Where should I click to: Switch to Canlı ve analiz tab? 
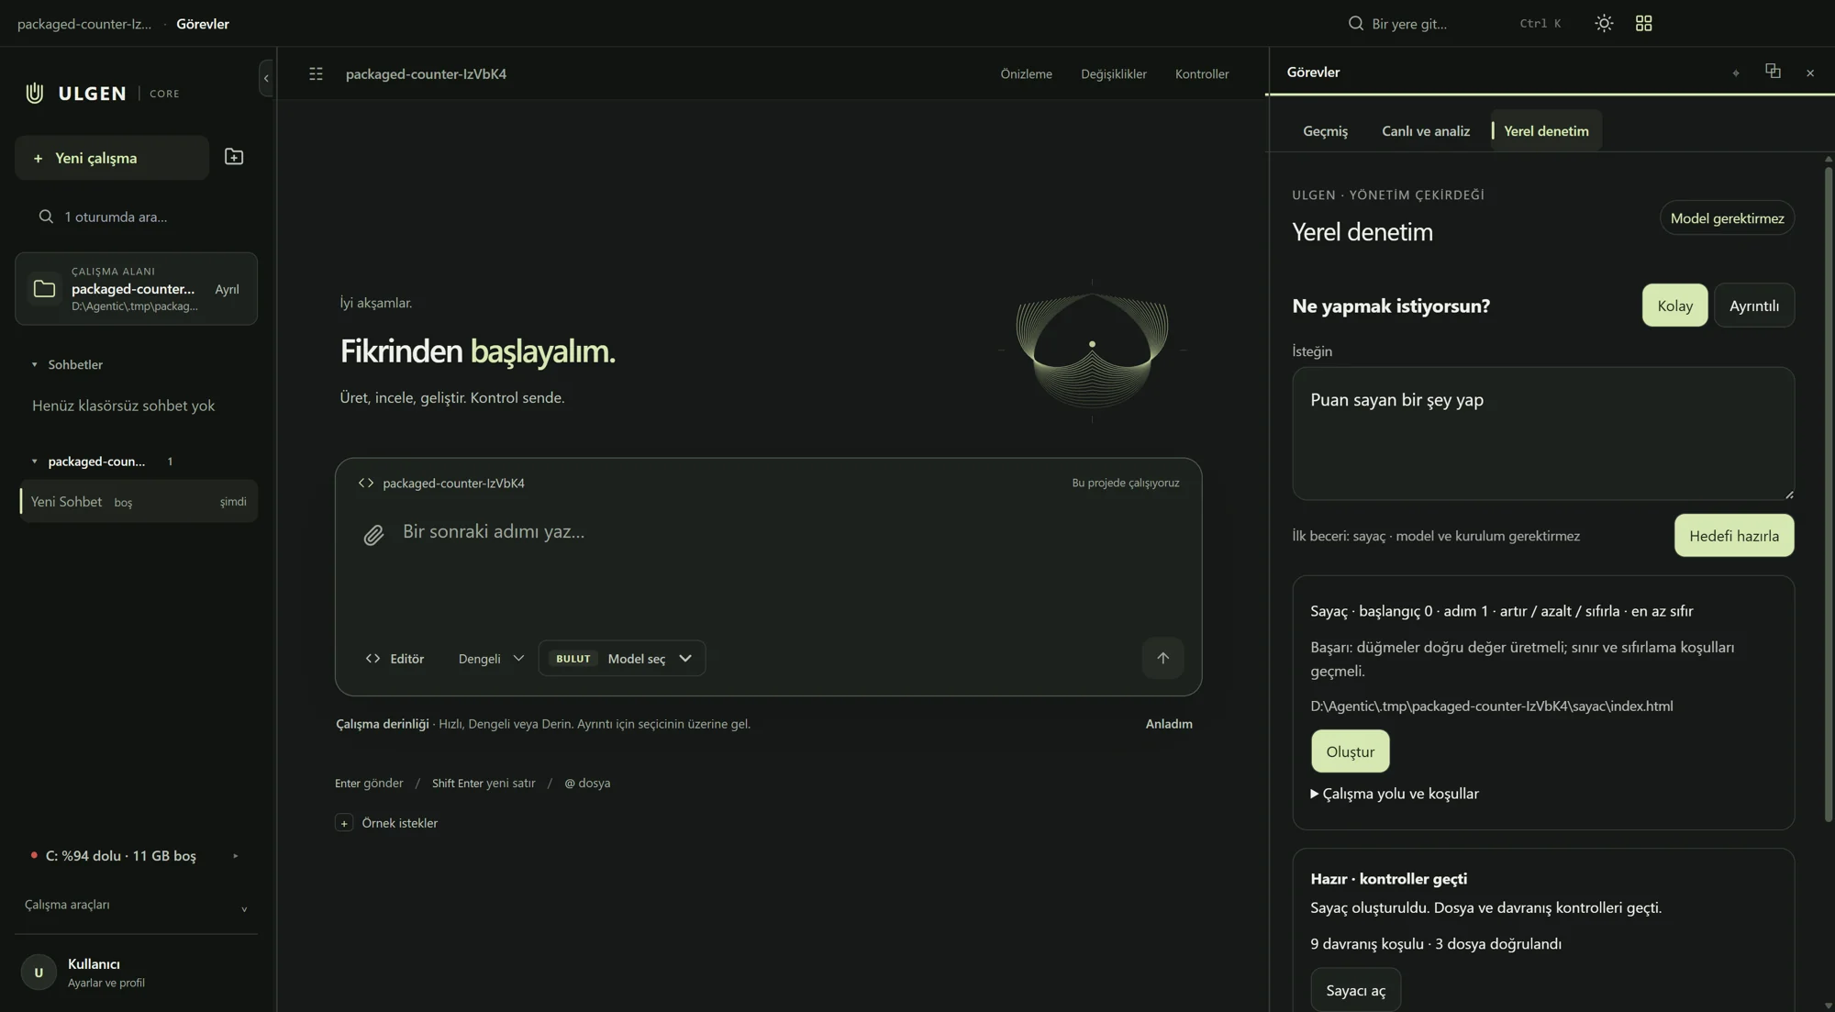point(1425,131)
